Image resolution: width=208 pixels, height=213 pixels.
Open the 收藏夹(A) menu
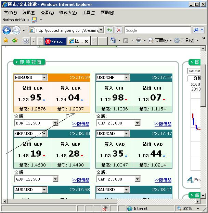[68, 13]
